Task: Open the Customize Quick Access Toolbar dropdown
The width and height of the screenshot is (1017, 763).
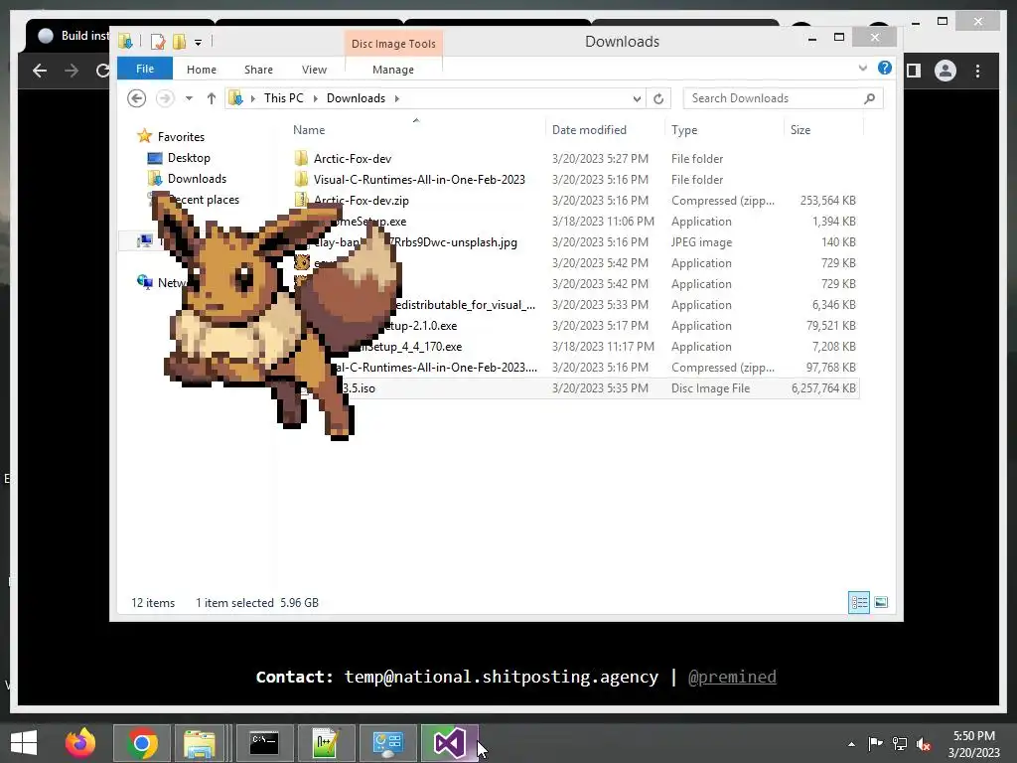Action: (x=198, y=43)
